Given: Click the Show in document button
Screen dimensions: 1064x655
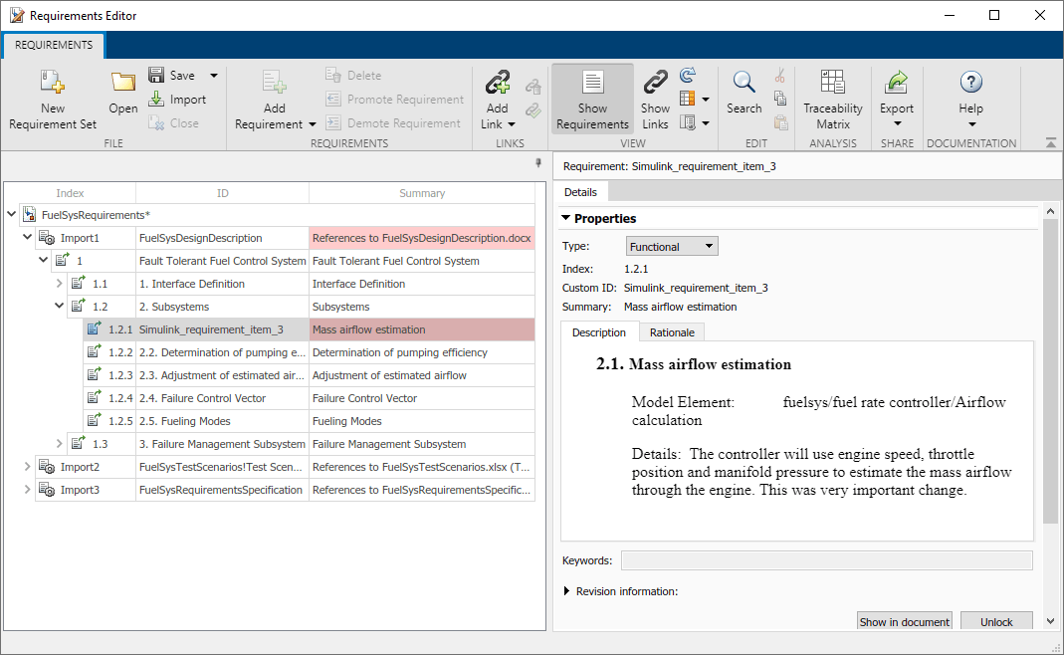Looking at the screenshot, I should tap(904, 622).
